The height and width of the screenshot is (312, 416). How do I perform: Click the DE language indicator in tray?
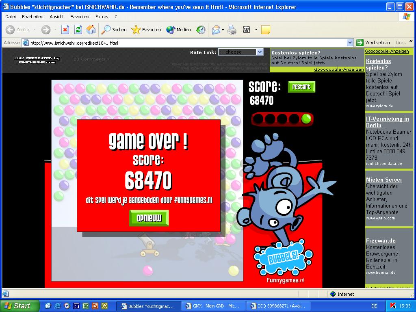pos(374,306)
